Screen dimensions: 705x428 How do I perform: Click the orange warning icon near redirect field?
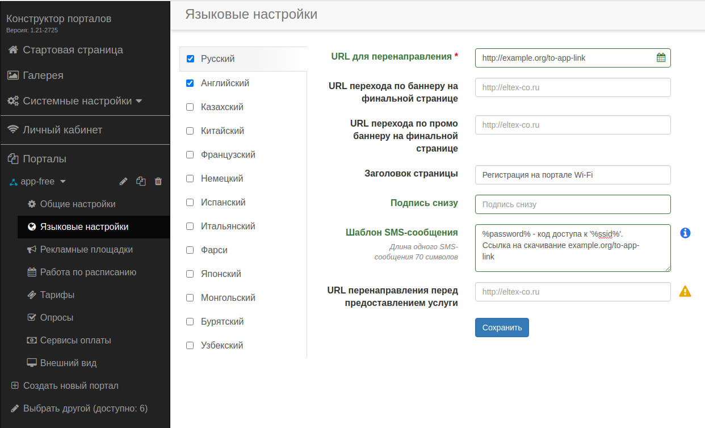coord(685,291)
